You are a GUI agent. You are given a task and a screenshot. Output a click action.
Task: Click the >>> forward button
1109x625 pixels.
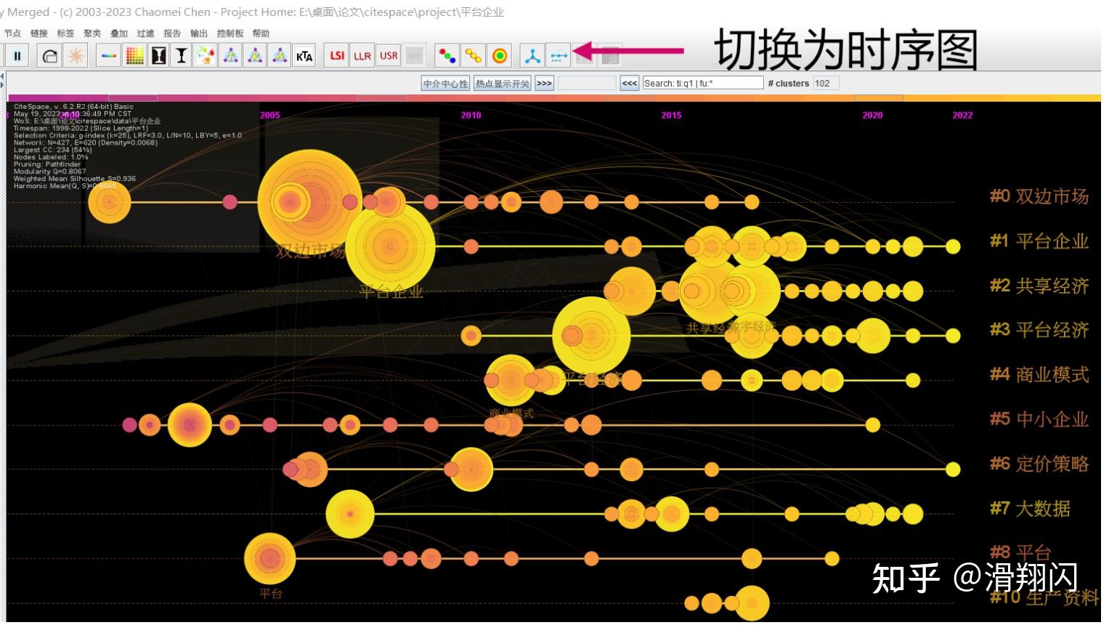click(544, 84)
